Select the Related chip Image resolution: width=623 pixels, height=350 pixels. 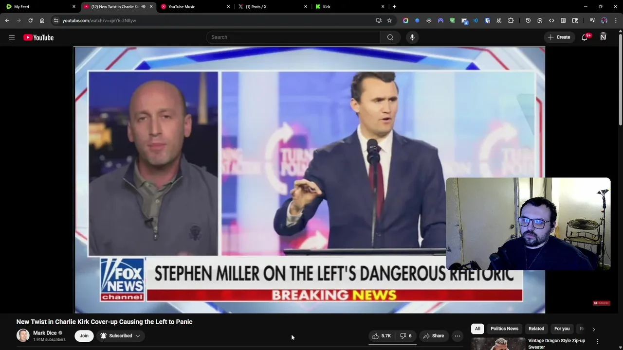point(536,329)
